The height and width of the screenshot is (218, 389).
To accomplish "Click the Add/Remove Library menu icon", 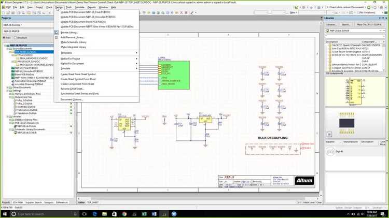I will pyautogui.click(x=57, y=37).
